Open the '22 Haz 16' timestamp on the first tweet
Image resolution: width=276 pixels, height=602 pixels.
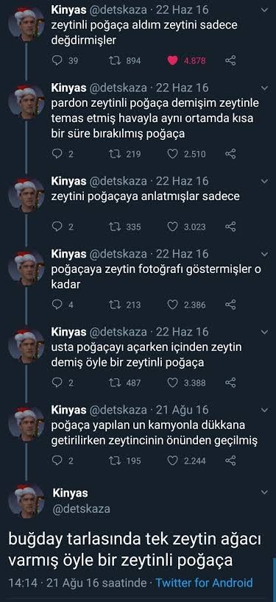[x=183, y=10]
